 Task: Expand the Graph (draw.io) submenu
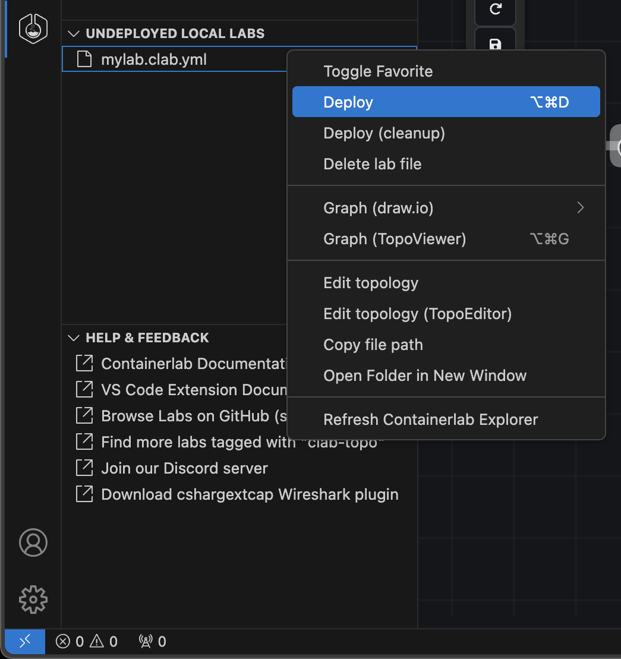click(580, 208)
